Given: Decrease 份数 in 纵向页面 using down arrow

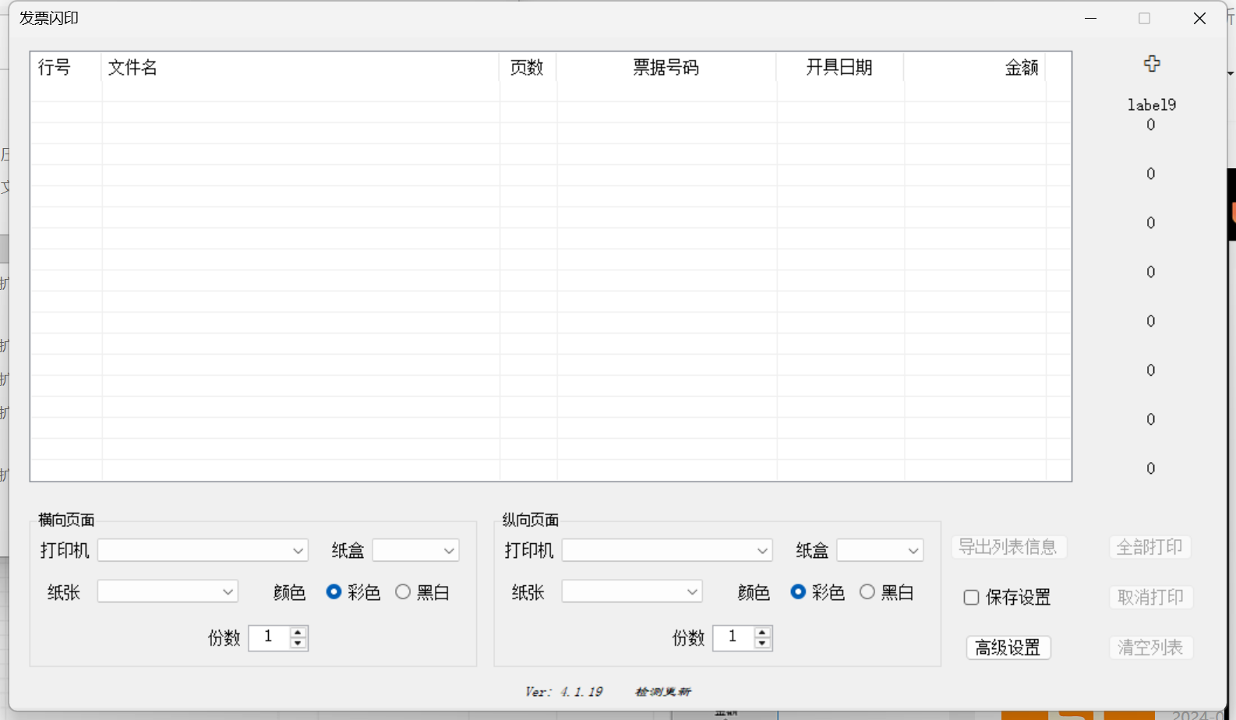Looking at the screenshot, I should (762, 644).
